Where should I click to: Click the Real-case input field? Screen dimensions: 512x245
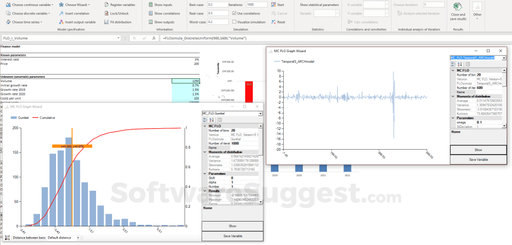218,13
